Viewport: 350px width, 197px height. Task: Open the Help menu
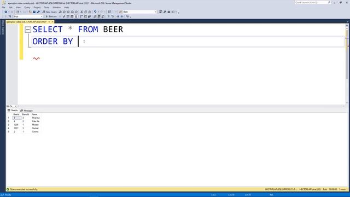tap(67, 7)
